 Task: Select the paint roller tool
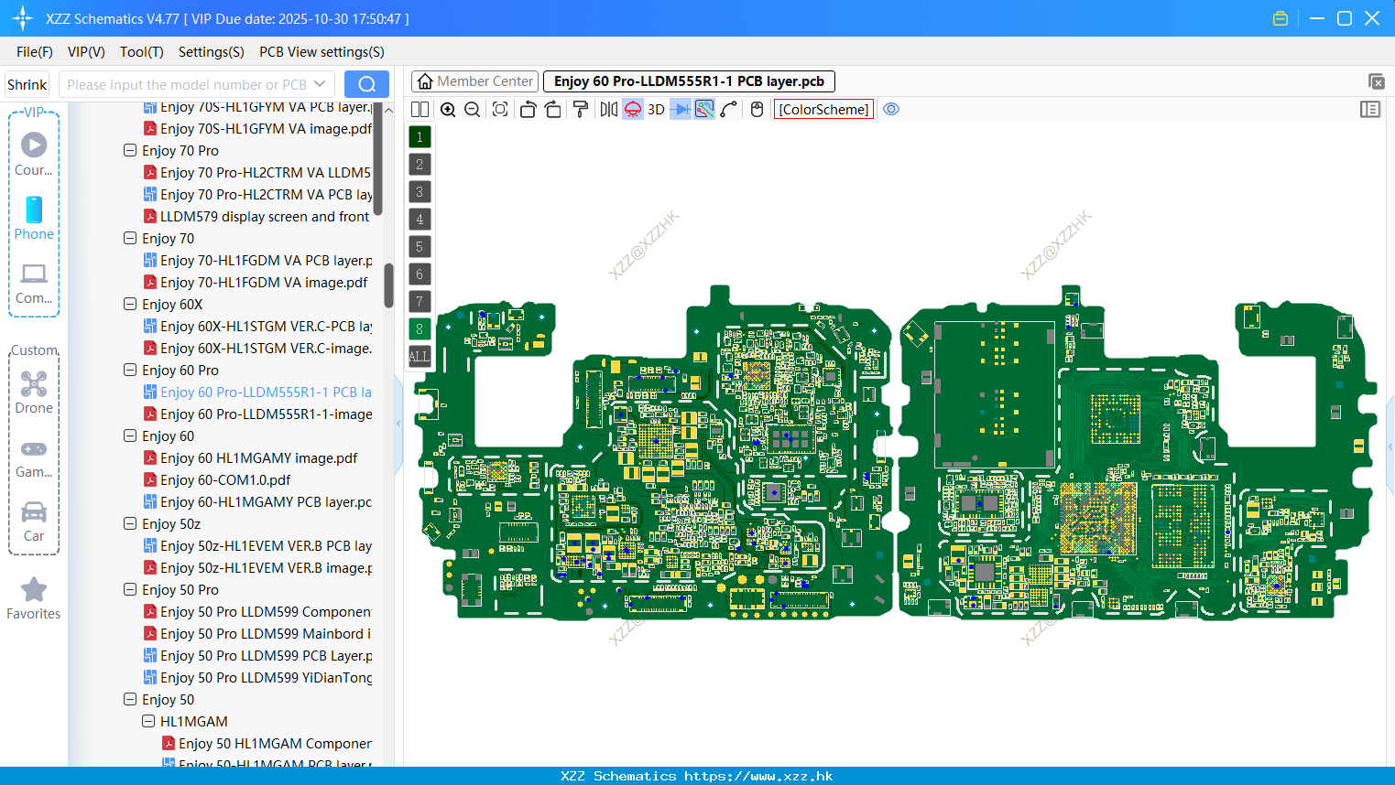pyautogui.click(x=581, y=109)
